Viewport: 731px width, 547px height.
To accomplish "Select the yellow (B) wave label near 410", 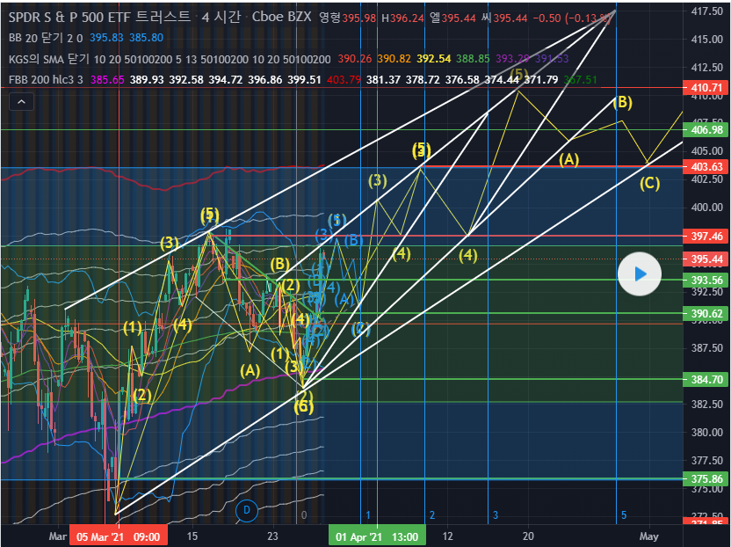I will pyautogui.click(x=621, y=102).
